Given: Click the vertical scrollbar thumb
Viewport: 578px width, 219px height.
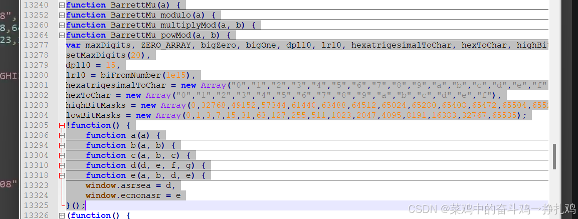Looking at the screenshot, I should pyautogui.click(x=554, y=157).
